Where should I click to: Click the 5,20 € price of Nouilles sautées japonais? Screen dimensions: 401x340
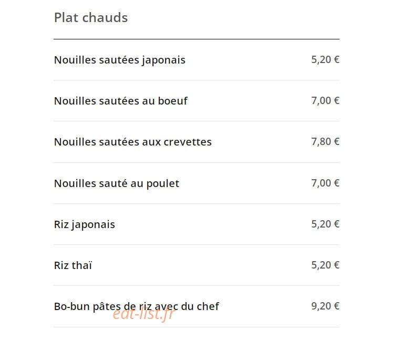[x=325, y=59]
